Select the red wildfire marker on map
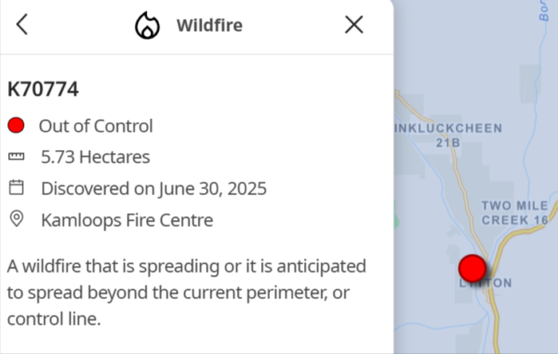558x354 pixels. point(472,269)
